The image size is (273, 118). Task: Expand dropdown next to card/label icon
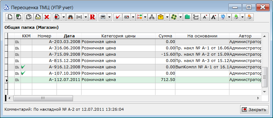[133, 17]
